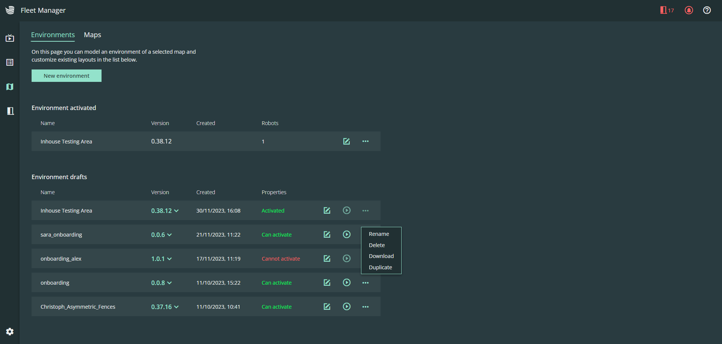Select Rename from the context menu
This screenshot has width=722, height=344.
tap(379, 234)
